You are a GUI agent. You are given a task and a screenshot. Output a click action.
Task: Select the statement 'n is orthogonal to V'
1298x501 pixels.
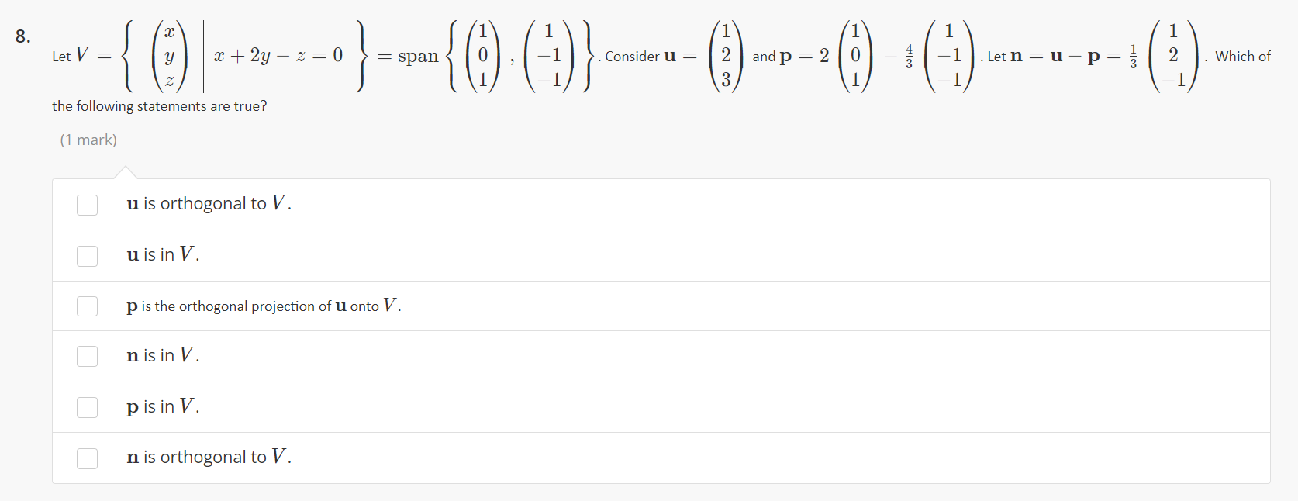tap(208, 457)
